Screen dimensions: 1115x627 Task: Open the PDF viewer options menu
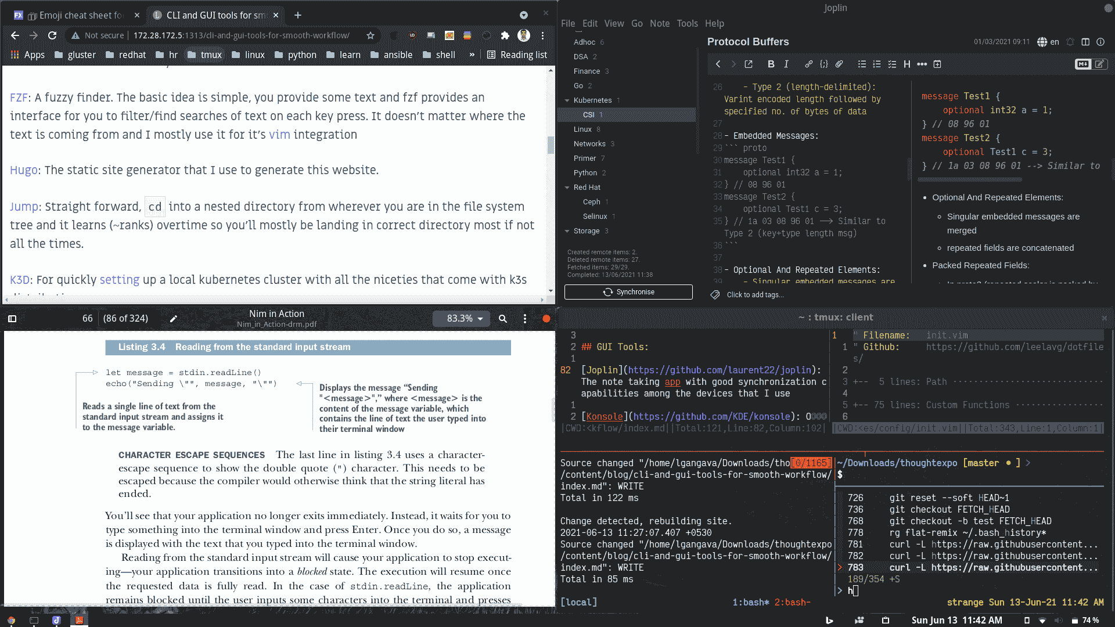525,319
